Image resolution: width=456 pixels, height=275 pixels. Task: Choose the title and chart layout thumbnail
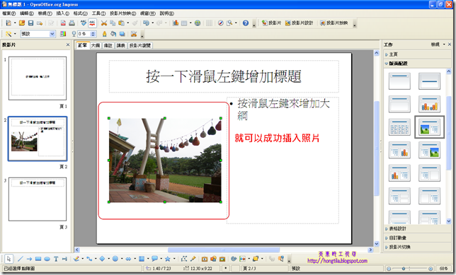click(430, 104)
